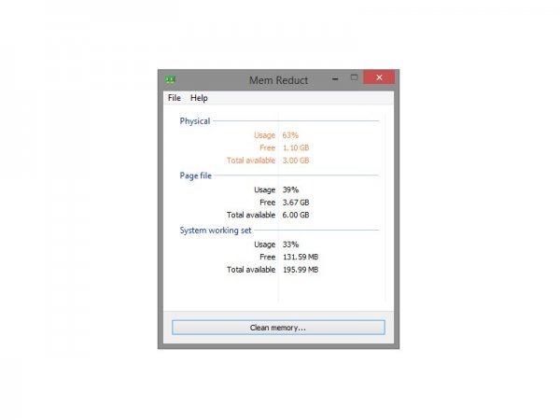Viewport: 560px width, 420px height.
Task: Maximize the Mem Reduct window
Action: click(x=354, y=77)
